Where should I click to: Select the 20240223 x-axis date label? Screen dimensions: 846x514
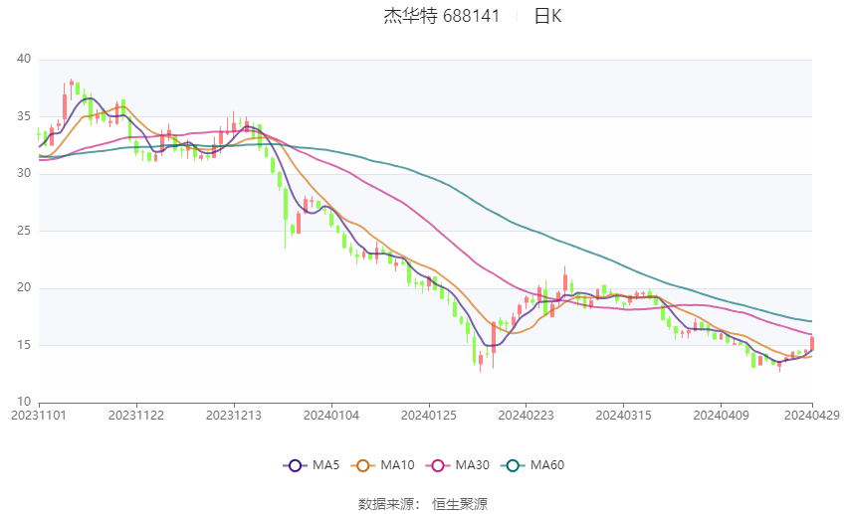pyautogui.click(x=527, y=416)
